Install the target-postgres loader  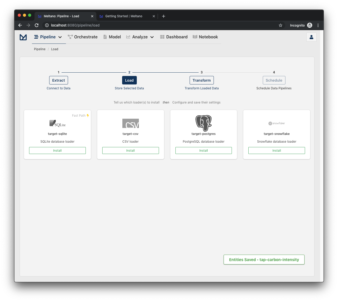coord(204,151)
